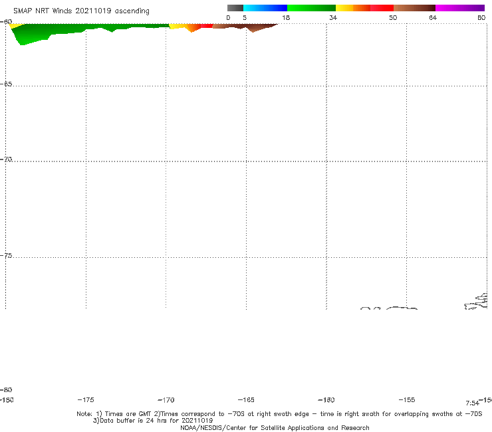The width and height of the screenshot is (492, 432).
Task: Click the gray segment of the color bar
Action: pyautogui.click(x=235, y=8)
